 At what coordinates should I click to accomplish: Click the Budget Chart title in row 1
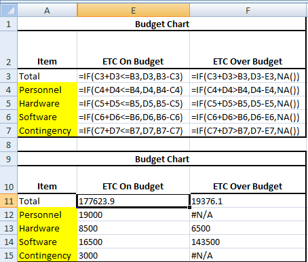click(x=161, y=24)
